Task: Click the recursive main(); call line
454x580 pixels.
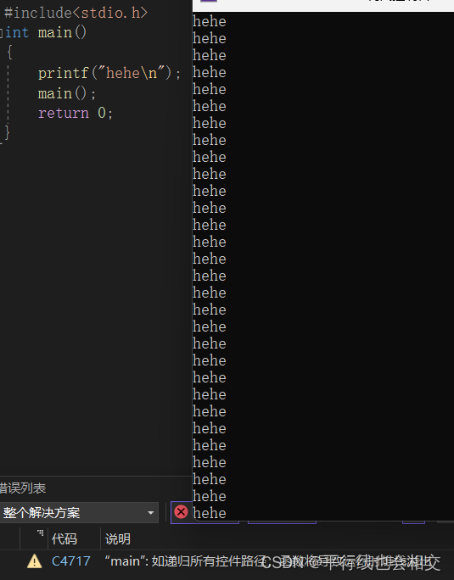Action: pos(67,93)
